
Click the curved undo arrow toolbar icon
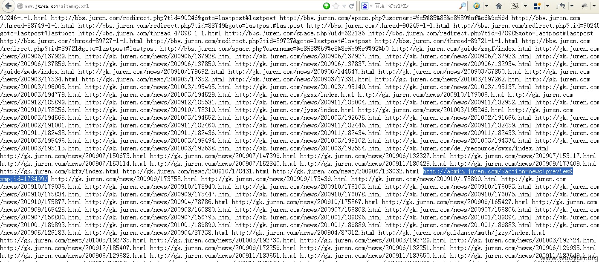coord(561,6)
